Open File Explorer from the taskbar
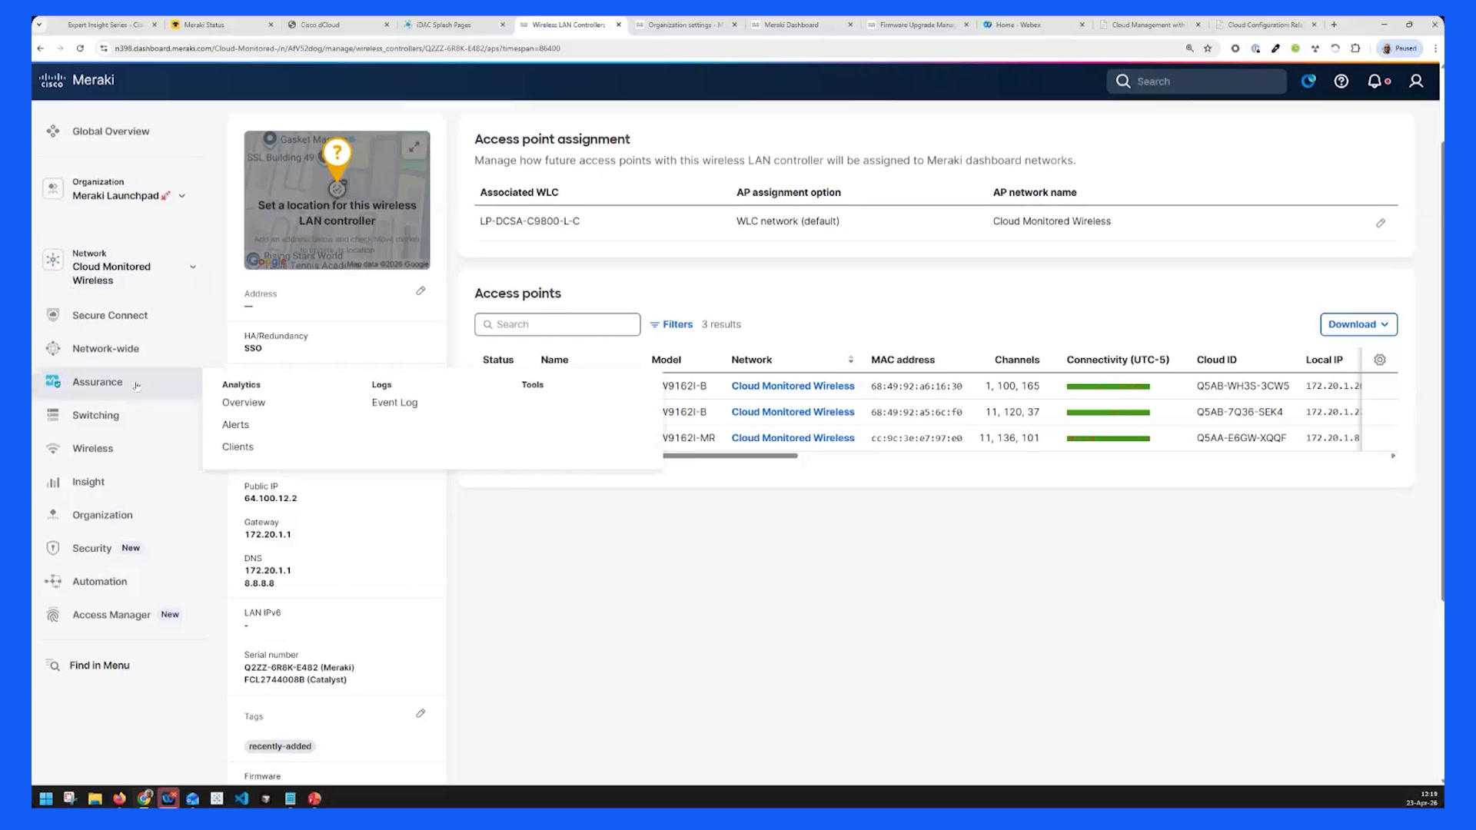Viewport: 1476px width, 830px height. coord(95,798)
